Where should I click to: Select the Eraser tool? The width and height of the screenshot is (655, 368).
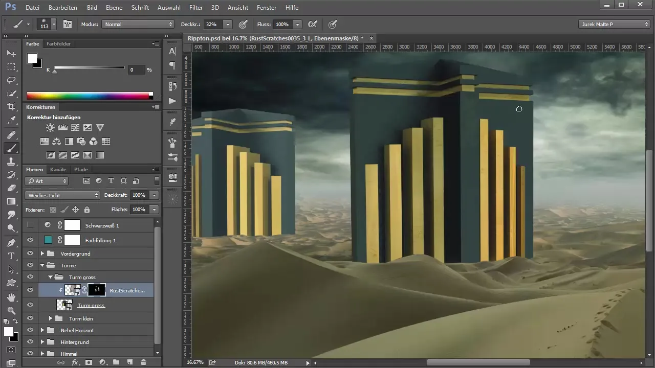[x=11, y=188]
